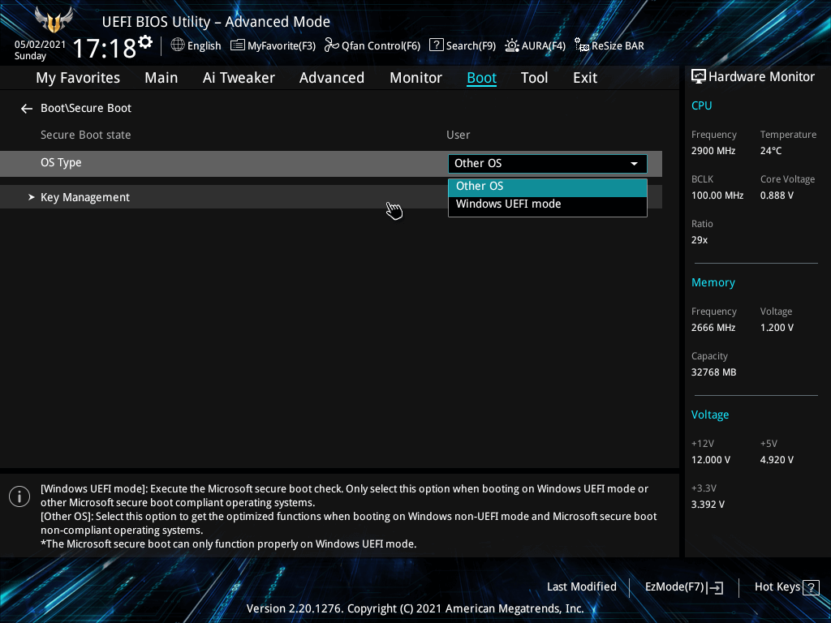
Task: Click the globe language icon
Action: pyautogui.click(x=178, y=45)
